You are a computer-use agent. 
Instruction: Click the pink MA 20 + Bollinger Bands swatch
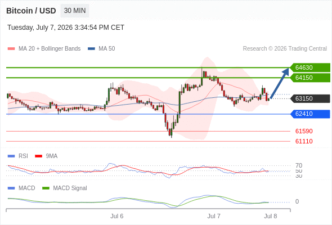click(x=11, y=49)
